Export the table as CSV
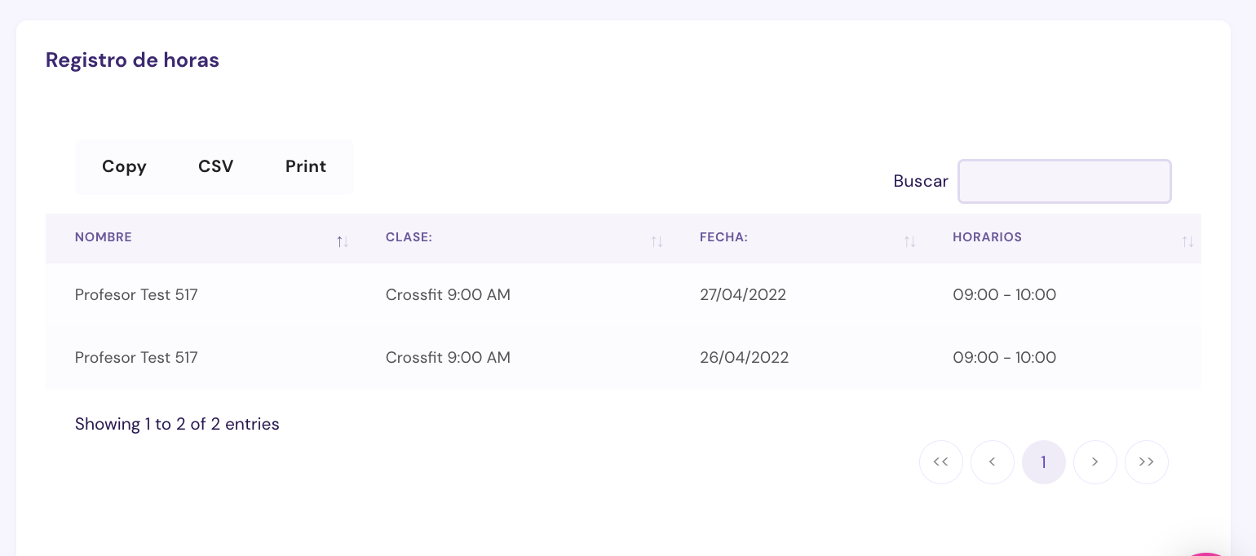1256x556 pixels. tap(216, 166)
